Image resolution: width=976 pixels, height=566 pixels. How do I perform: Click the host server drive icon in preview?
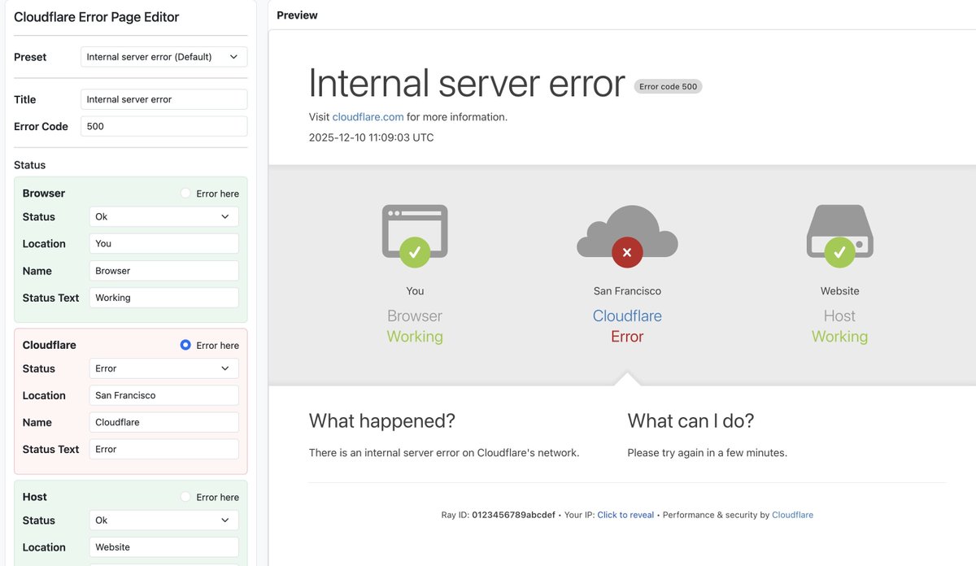tap(839, 232)
